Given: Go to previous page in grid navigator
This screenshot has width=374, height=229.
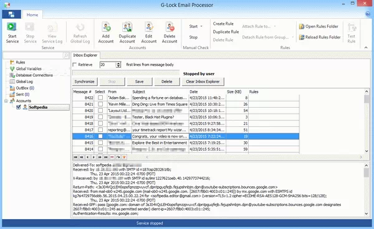Looking at the screenshot, I should (82, 157).
